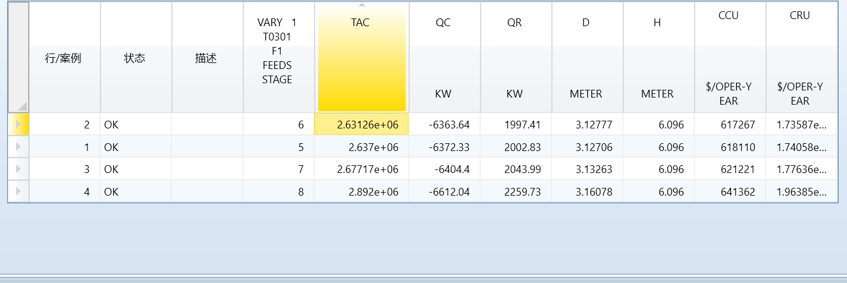The image size is (847, 283).
Task: Sort by the QR column header
Action: point(515,57)
